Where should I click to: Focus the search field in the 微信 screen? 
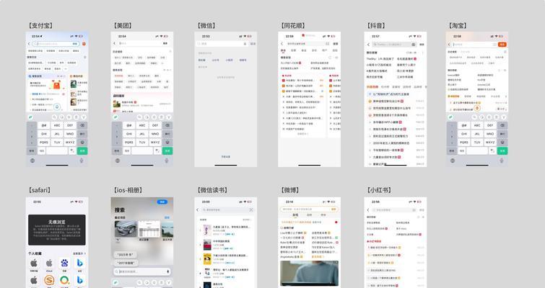[222, 44]
